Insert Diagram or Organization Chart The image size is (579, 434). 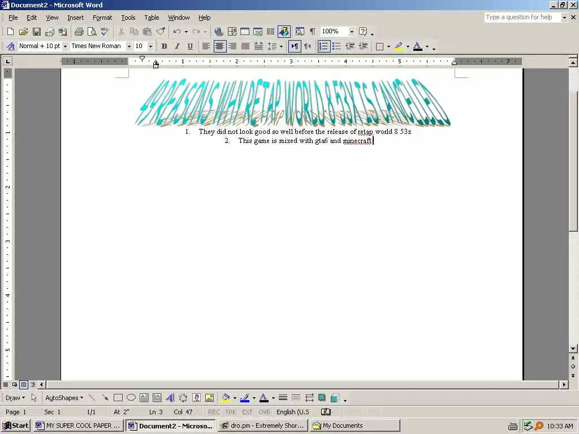coord(183,398)
